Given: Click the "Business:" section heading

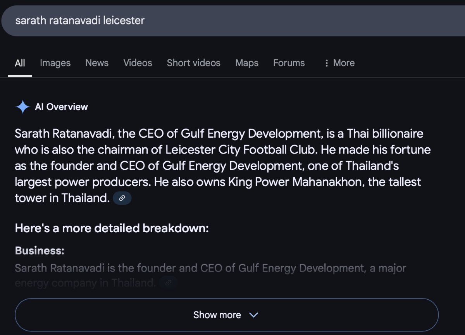Looking at the screenshot, I should 40,250.
